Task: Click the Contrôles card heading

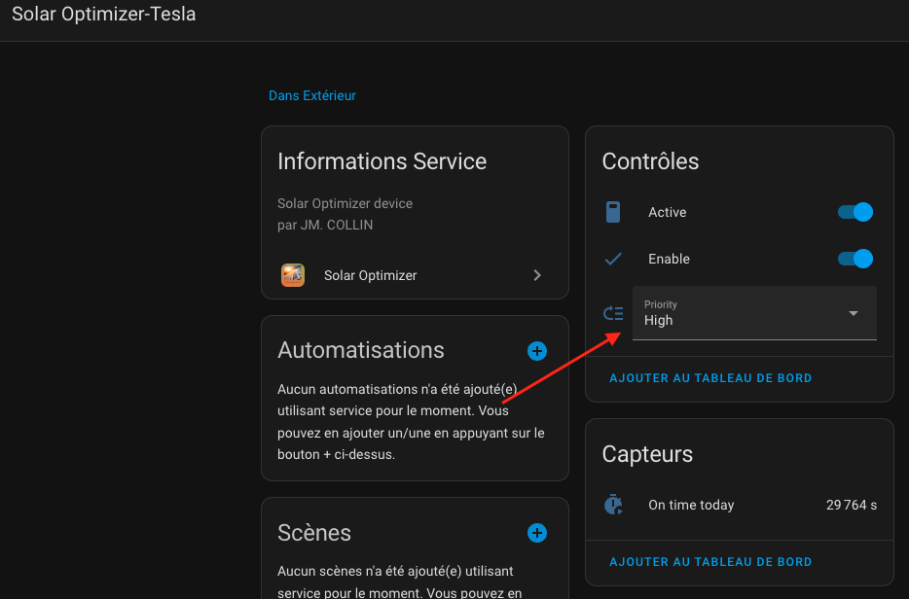Action: click(x=650, y=161)
